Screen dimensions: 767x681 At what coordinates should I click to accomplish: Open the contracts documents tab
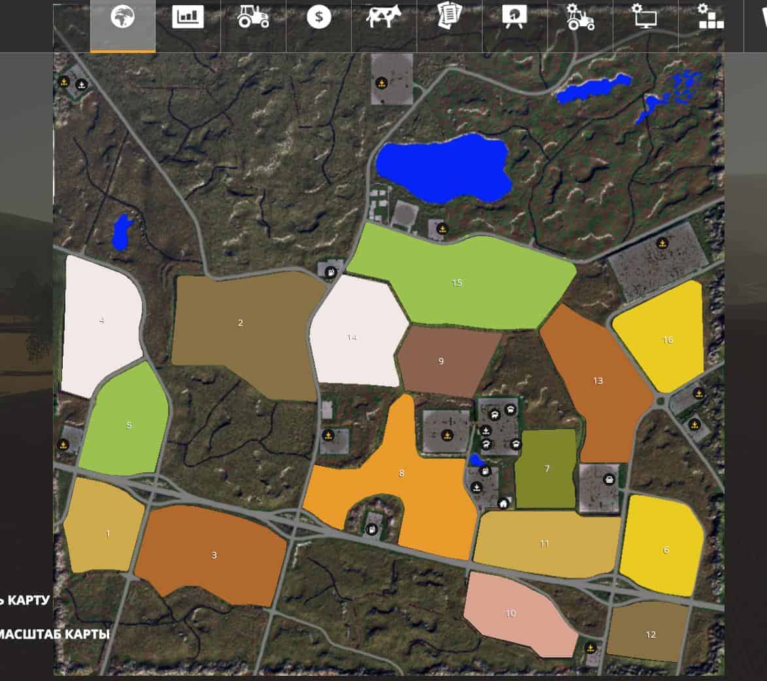click(x=449, y=18)
